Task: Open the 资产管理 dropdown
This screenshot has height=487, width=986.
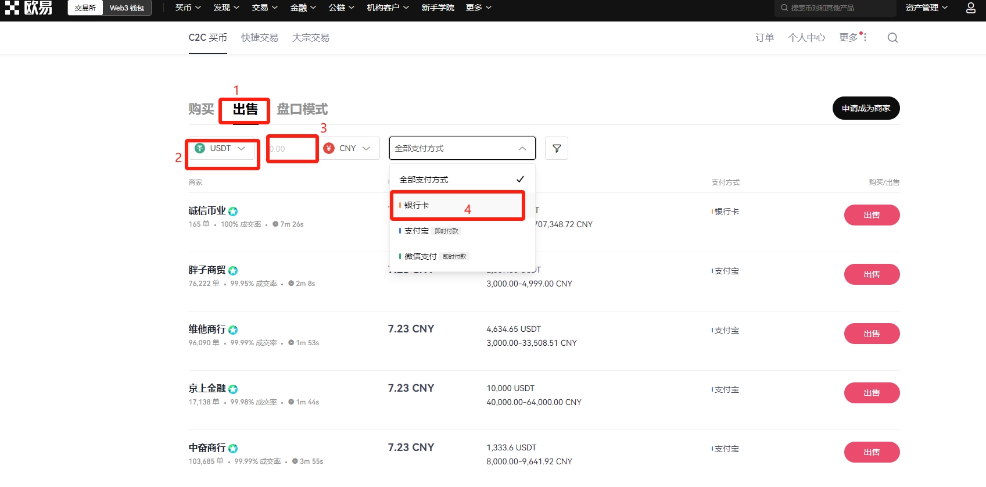Action: point(926,8)
